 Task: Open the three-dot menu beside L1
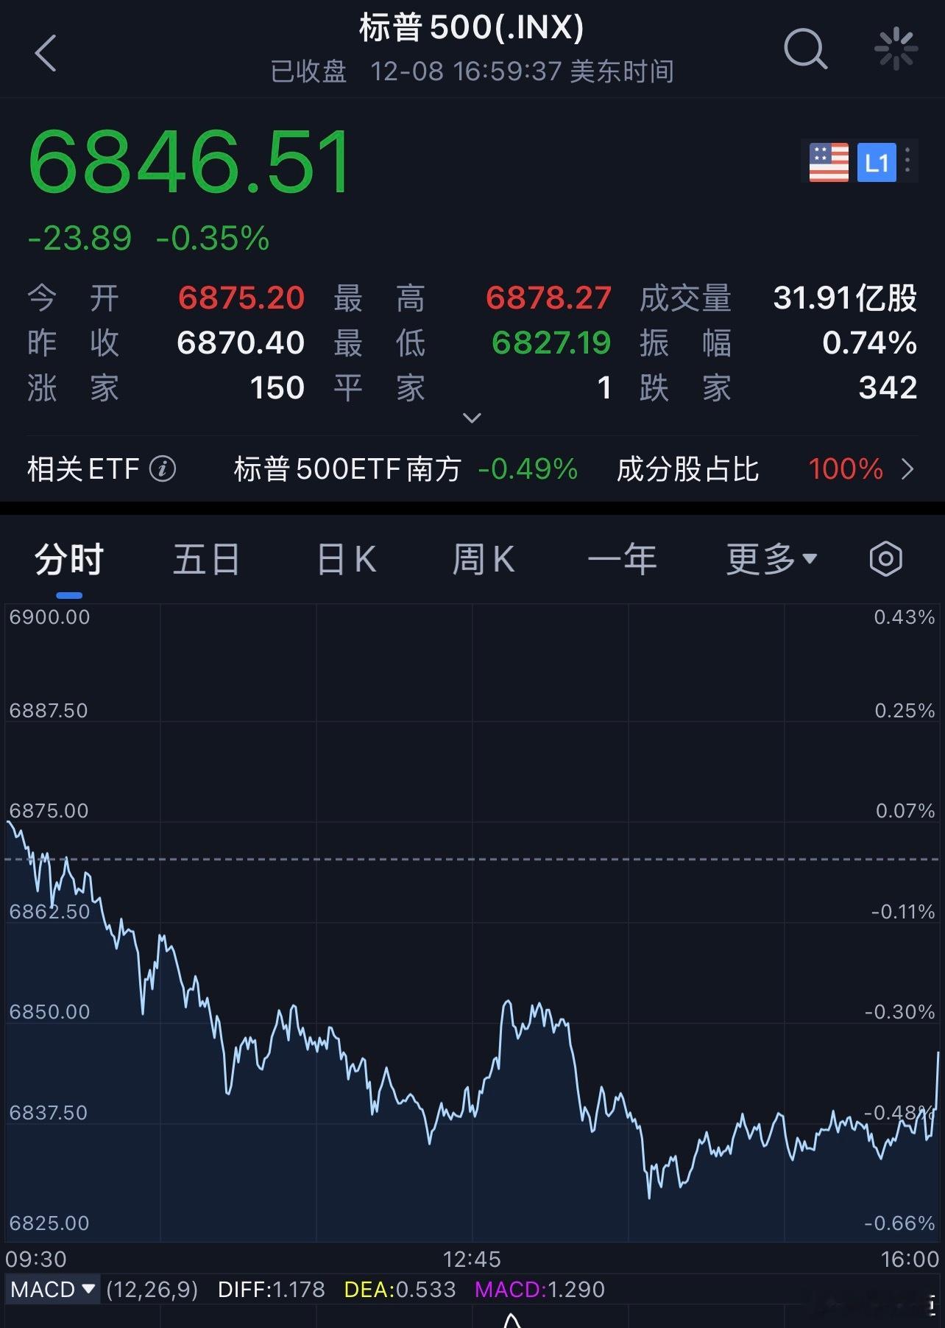coord(908,161)
